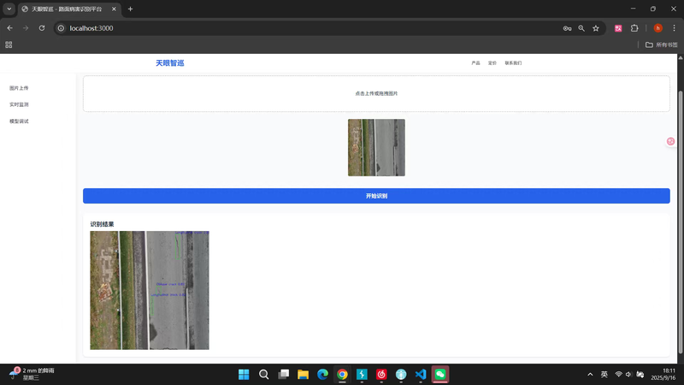Select the 模型调试 sidebar item

pos(19,121)
